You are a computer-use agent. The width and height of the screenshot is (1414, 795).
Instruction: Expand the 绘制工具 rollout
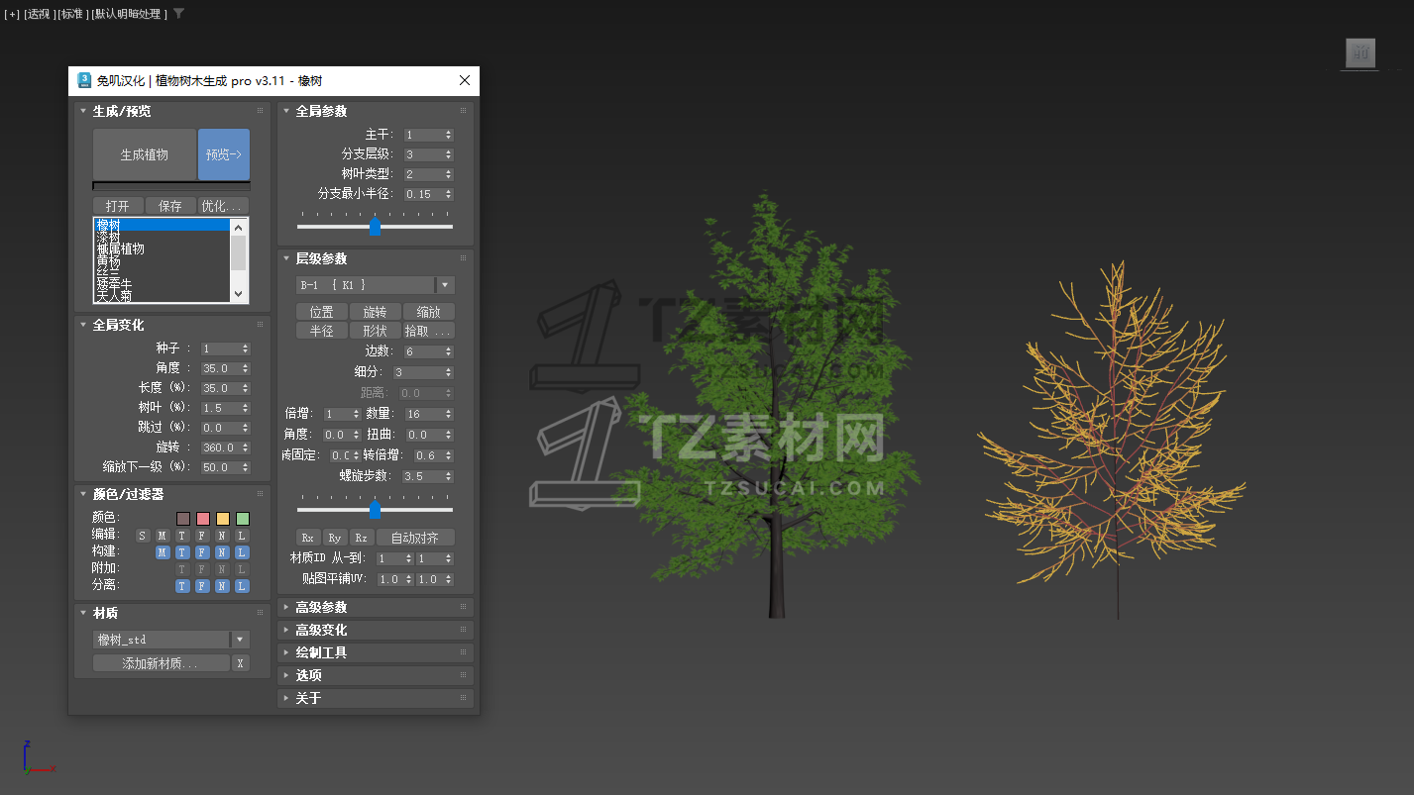tap(376, 652)
